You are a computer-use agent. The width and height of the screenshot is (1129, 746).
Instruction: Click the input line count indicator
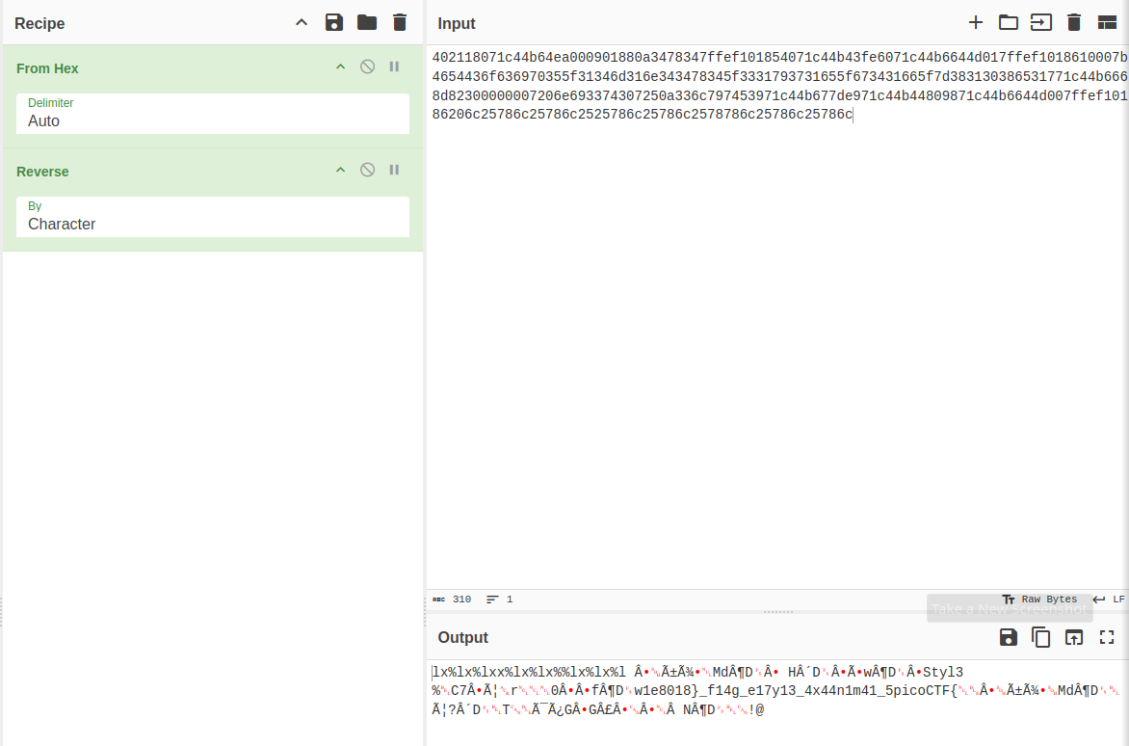[x=500, y=599]
